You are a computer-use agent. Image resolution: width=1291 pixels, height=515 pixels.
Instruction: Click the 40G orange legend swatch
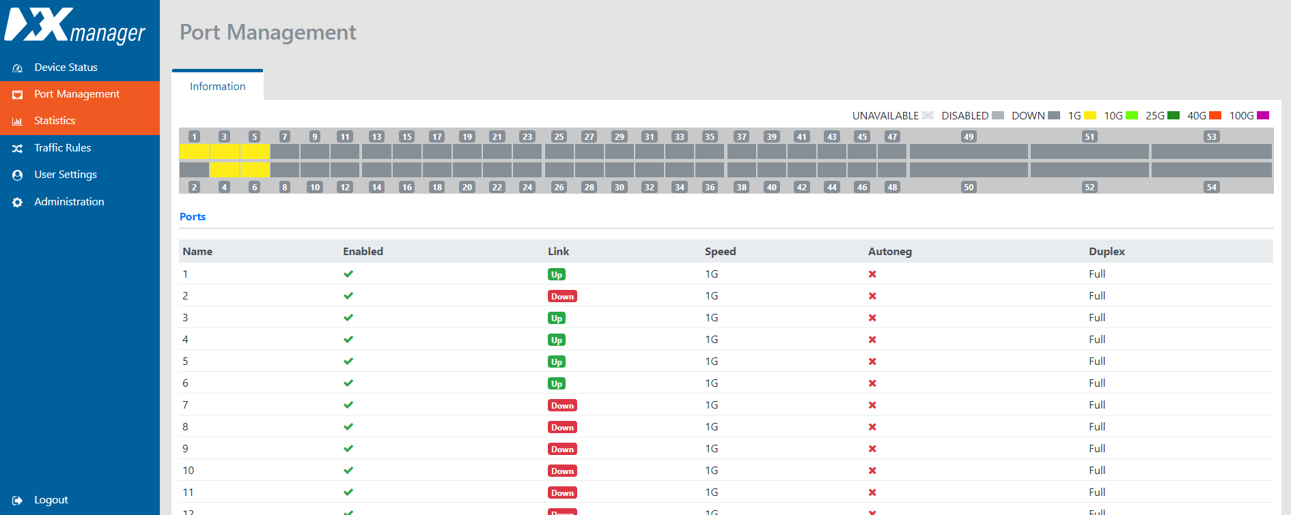coord(1215,116)
